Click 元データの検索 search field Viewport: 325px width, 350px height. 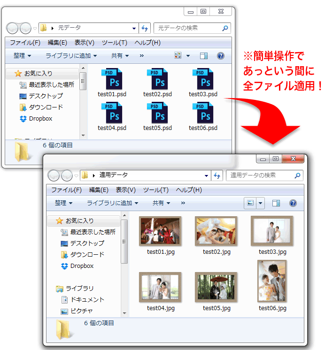coord(192,28)
